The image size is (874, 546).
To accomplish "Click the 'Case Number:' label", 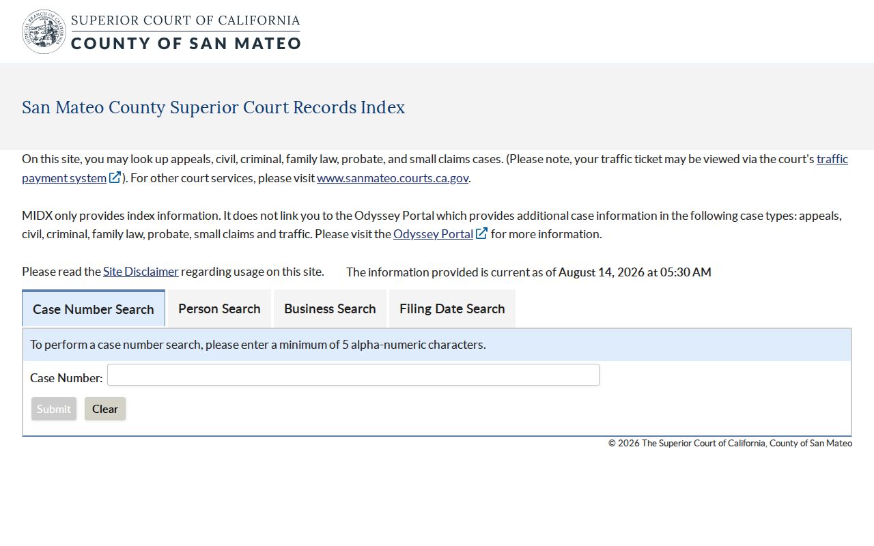I will (x=66, y=377).
